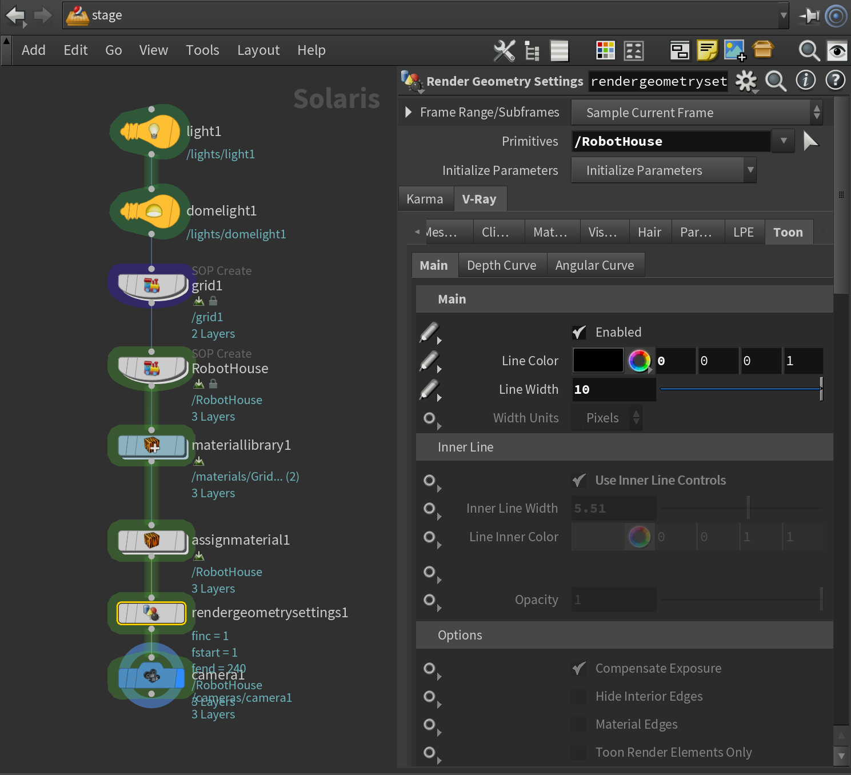Open the layout grid icon
Viewport: 851px width, 775px height.
click(x=634, y=51)
